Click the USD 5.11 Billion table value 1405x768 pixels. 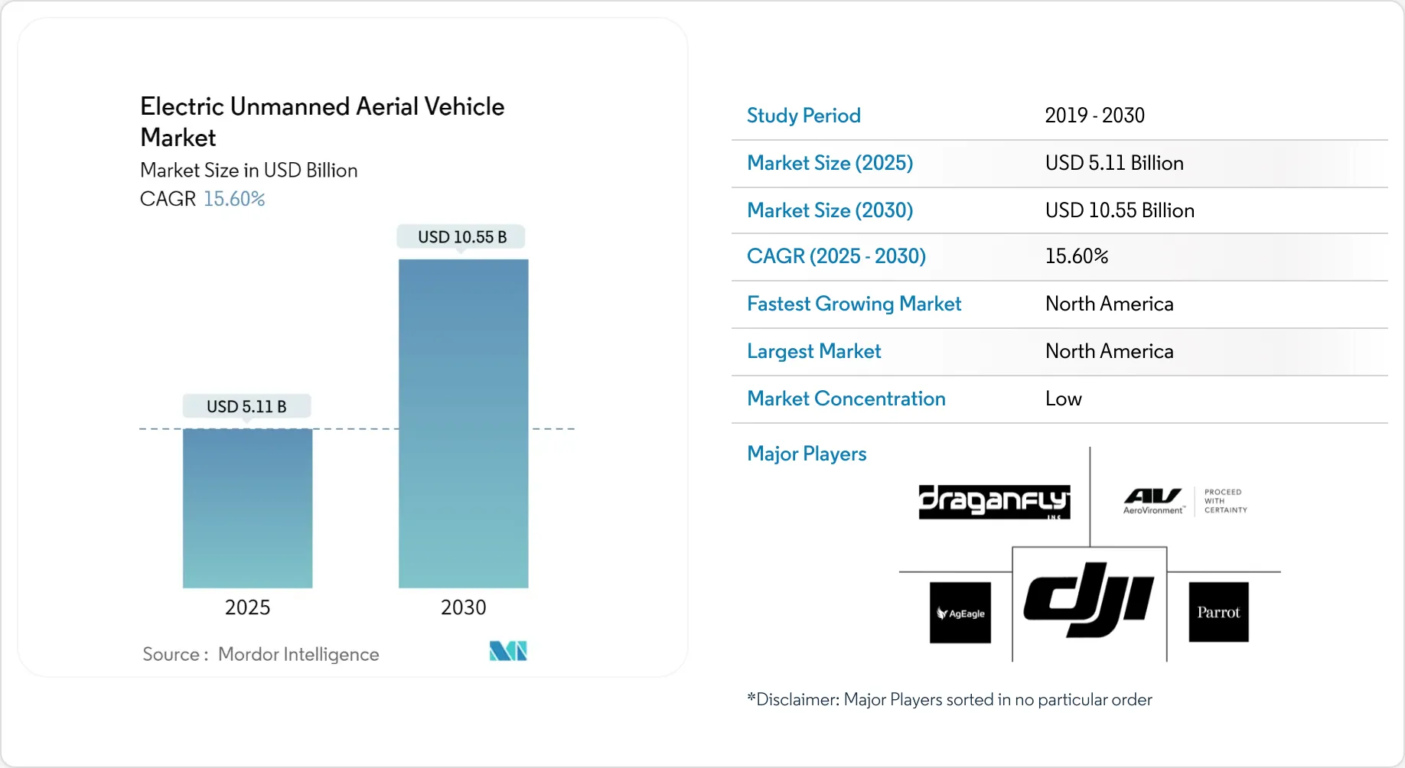click(x=1114, y=163)
